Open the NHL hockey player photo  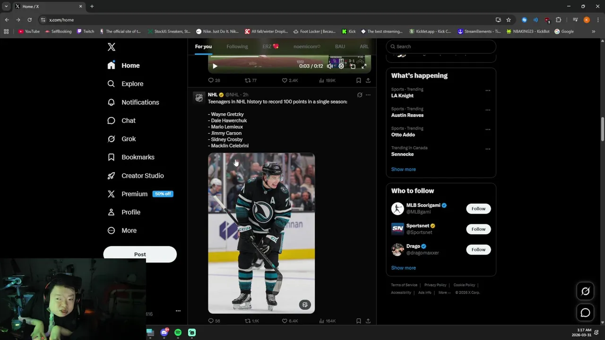point(261,233)
